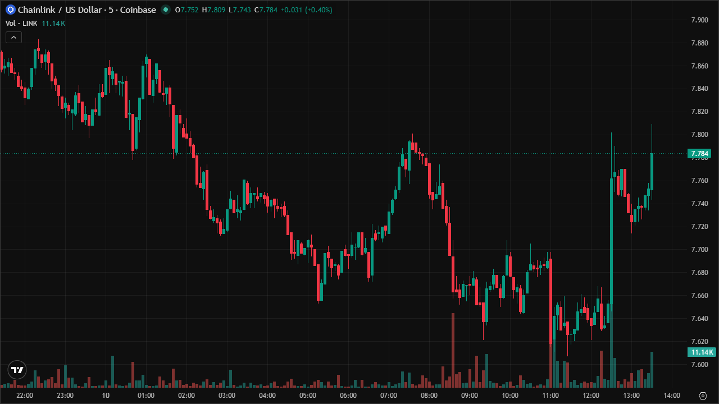Click the 7.600 price axis label
Viewport: 719px width, 404px height.
(699, 365)
